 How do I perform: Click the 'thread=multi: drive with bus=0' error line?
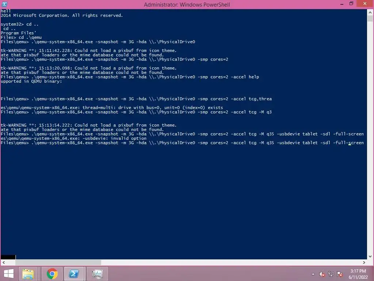point(112,108)
